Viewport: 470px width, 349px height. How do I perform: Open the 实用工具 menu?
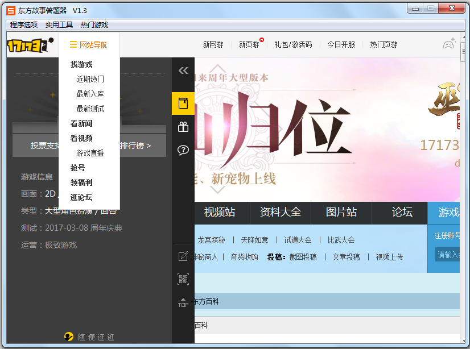coord(59,25)
